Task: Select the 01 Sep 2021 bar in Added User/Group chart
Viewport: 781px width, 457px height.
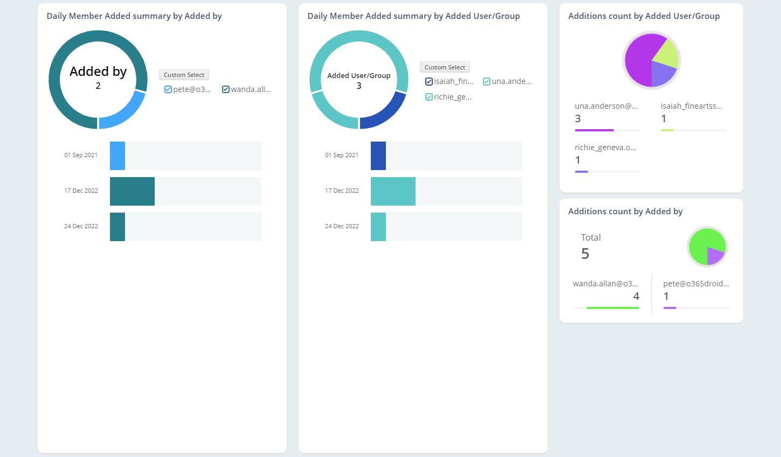Action: pyautogui.click(x=378, y=156)
